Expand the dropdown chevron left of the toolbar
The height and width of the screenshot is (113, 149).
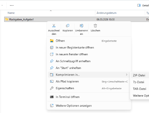tap(2, 5)
